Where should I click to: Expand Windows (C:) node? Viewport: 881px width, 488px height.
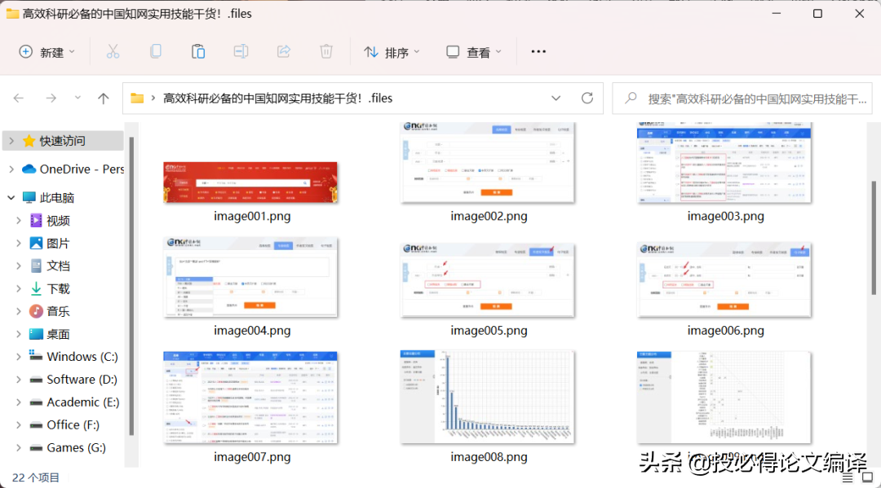19,357
